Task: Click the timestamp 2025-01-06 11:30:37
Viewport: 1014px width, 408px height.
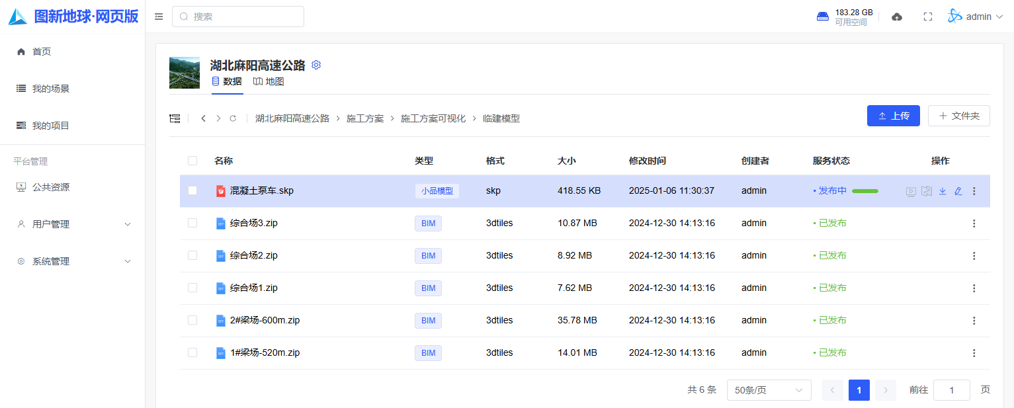Action: coord(672,190)
